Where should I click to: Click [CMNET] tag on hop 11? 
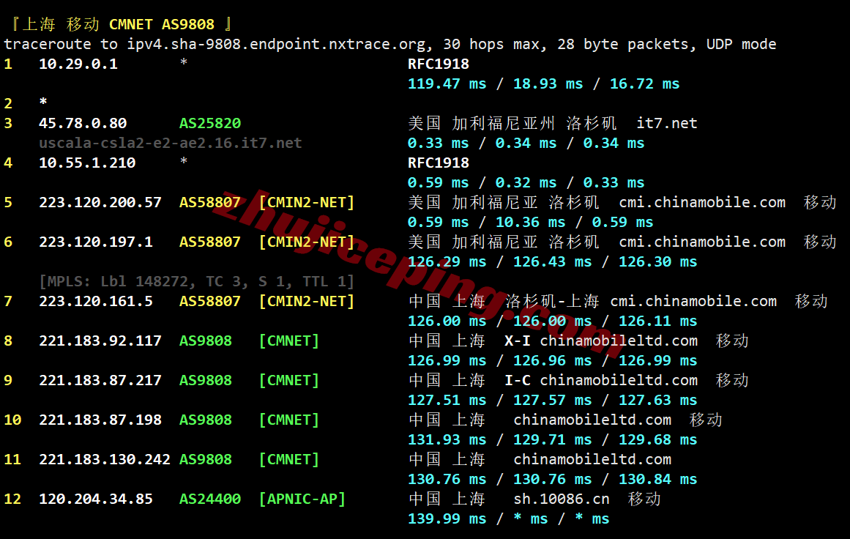point(289,459)
